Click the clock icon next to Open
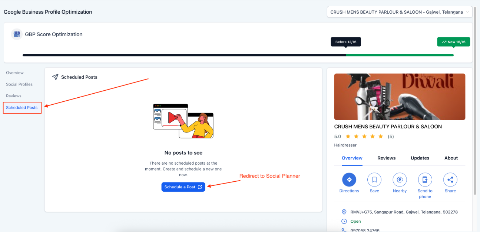This screenshot has width=480, height=232. pyautogui.click(x=344, y=221)
